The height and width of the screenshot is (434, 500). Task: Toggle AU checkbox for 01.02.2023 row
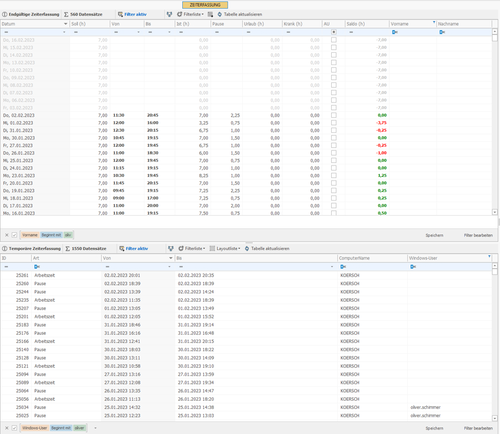point(333,123)
